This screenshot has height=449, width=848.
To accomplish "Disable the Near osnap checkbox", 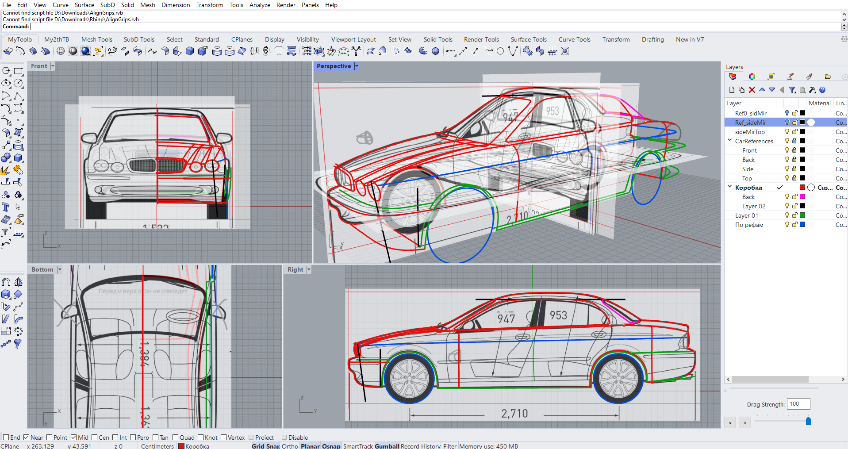I will (26, 437).
